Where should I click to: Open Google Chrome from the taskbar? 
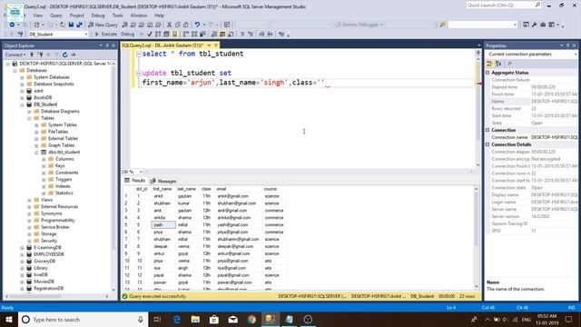point(251,319)
